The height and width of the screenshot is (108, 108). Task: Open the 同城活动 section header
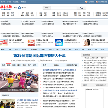(x=6, y=95)
